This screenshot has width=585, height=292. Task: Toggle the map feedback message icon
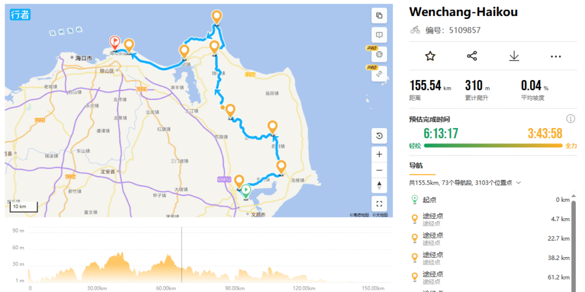click(x=379, y=35)
